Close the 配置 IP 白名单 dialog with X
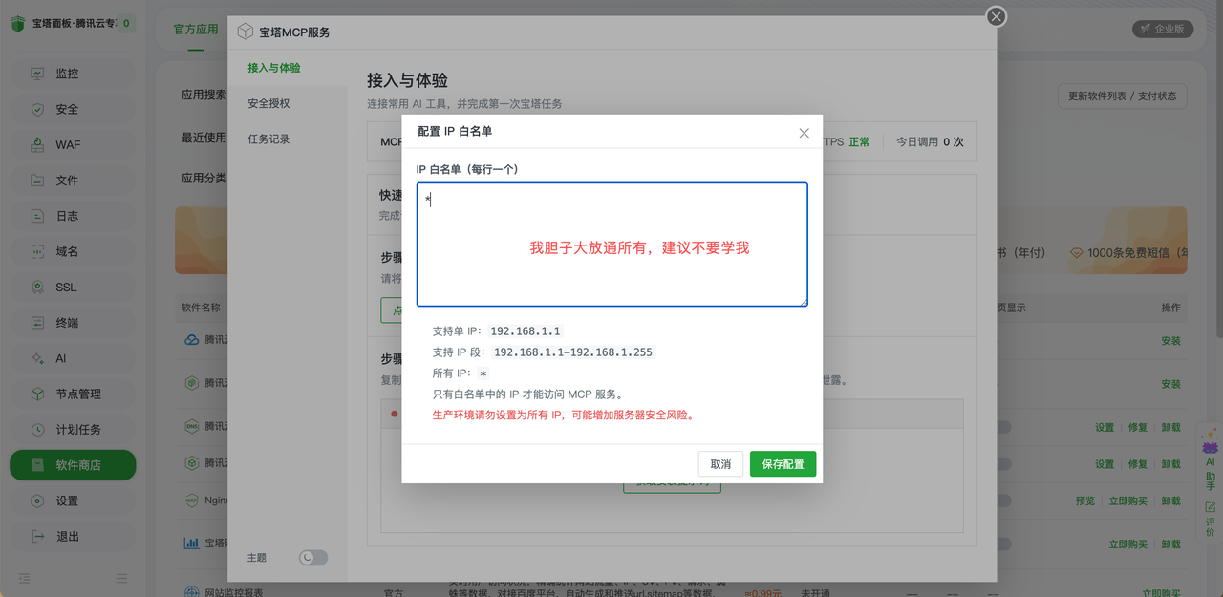This screenshot has width=1223, height=597. pyautogui.click(x=804, y=133)
